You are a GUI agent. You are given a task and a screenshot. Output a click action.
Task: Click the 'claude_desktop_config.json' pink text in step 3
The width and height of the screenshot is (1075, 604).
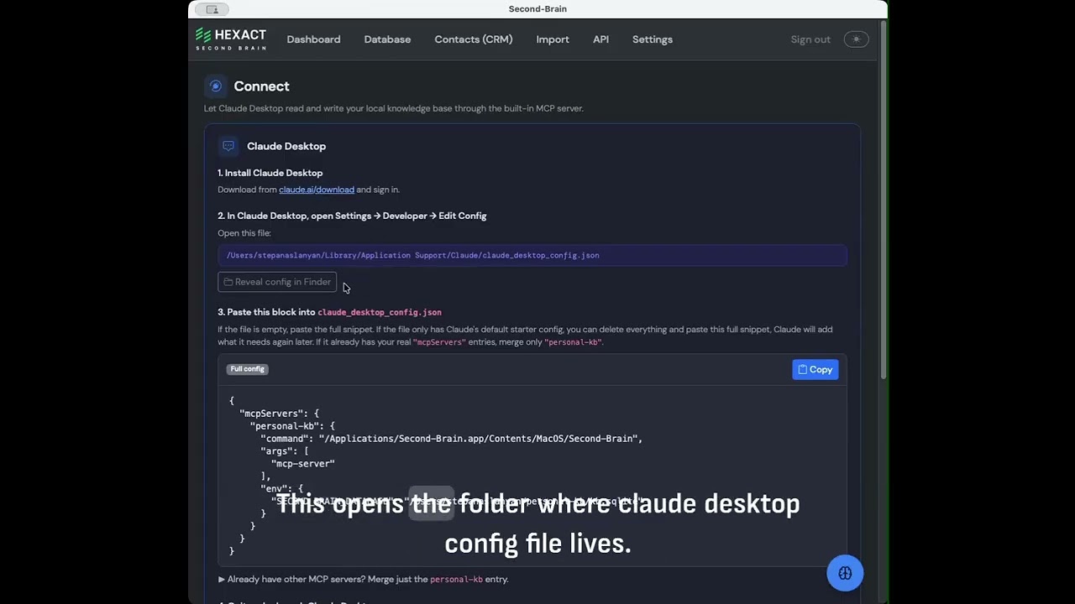380,312
